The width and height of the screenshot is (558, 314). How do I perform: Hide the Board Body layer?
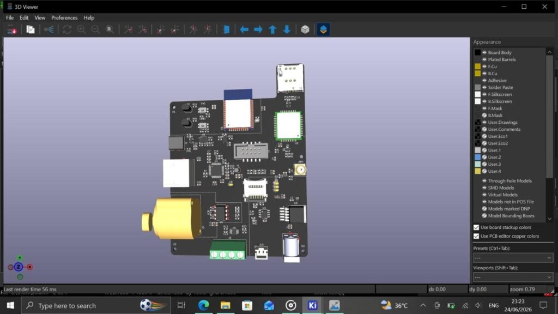tap(484, 52)
